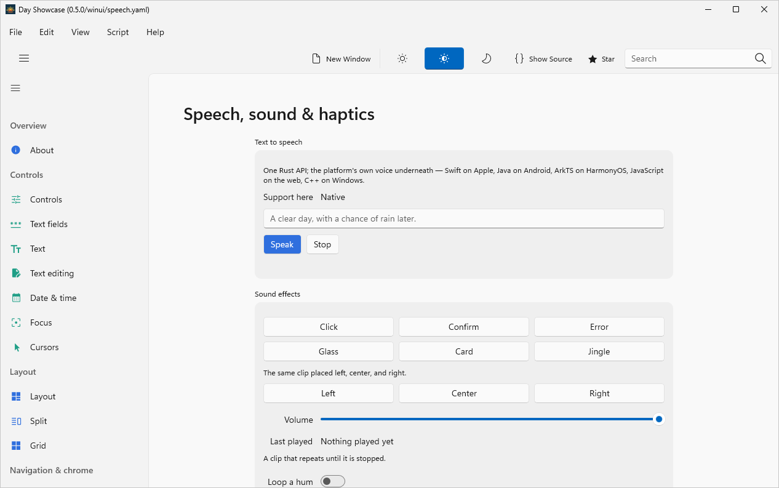
Task: Open the File menu
Action: pos(15,32)
